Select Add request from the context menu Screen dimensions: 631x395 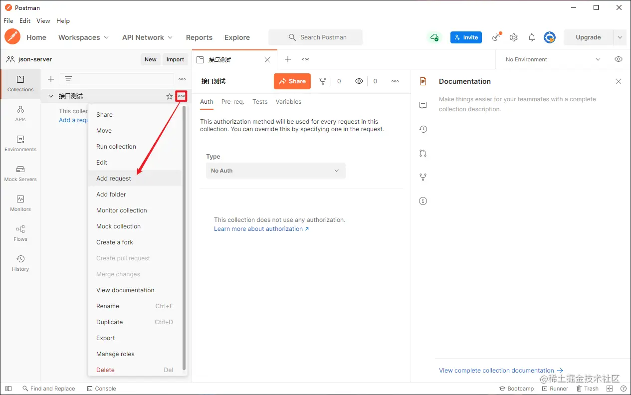pos(135,179)
